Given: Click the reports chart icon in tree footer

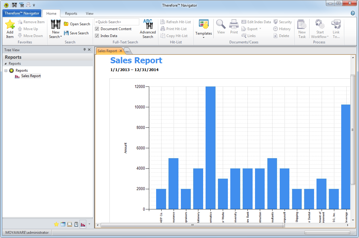Looking at the screenshot, I should tap(83, 224).
